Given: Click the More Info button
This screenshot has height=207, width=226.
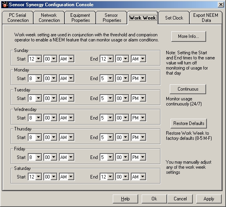Looking at the screenshot, I should 189,36.
